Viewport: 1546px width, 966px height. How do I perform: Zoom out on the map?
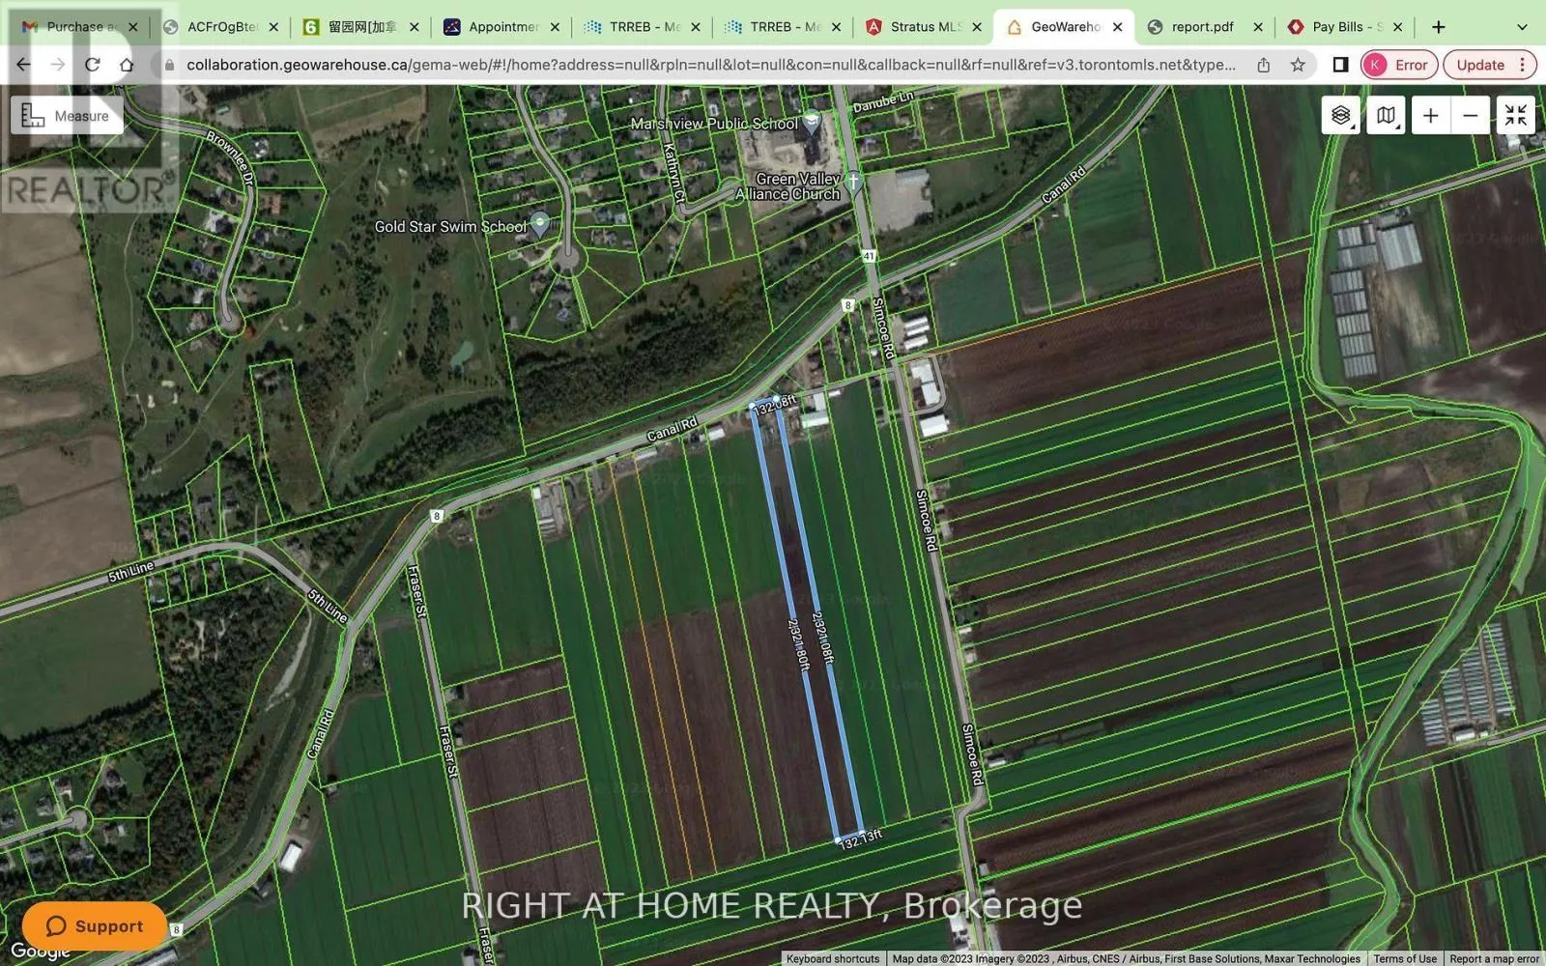tap(1470, 116)
